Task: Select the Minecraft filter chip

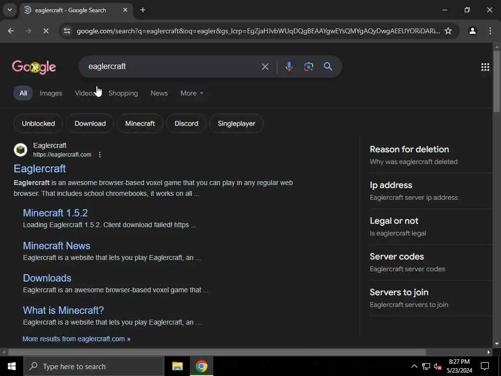Action: pyautogui.click(x=140, y=123)
